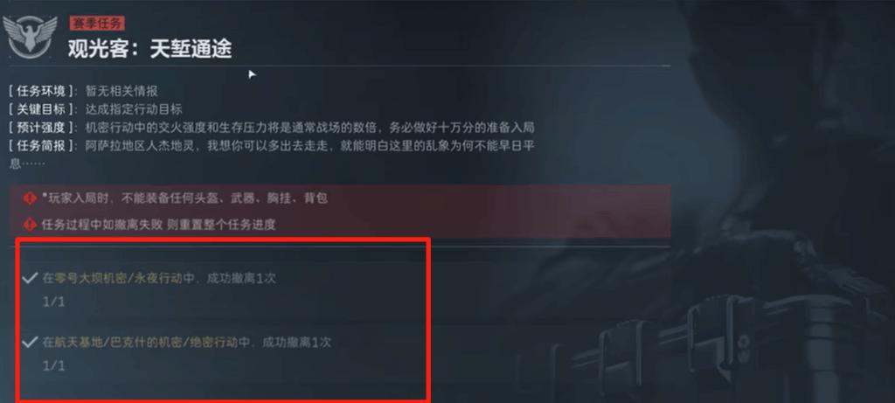Select the 航天基地/巴克什 objective text

click(187, 343)
